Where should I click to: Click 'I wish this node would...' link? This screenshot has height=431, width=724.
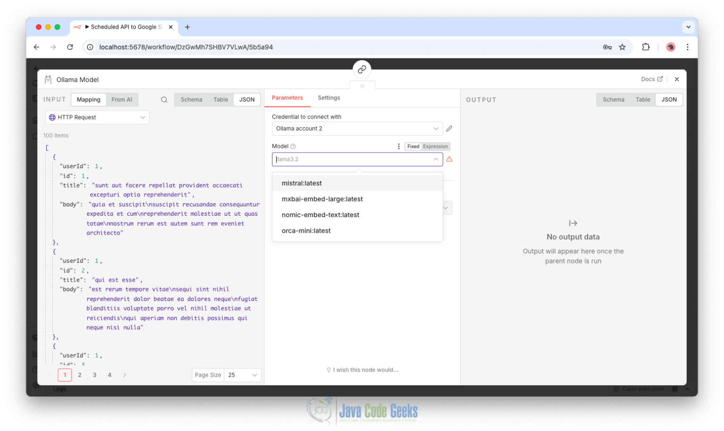(x=362, y=370)
